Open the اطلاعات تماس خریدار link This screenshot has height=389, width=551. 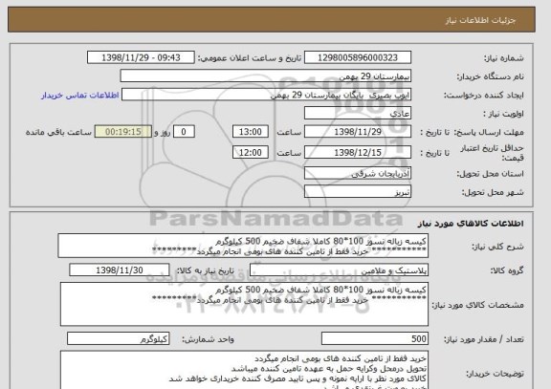[80, 96]
